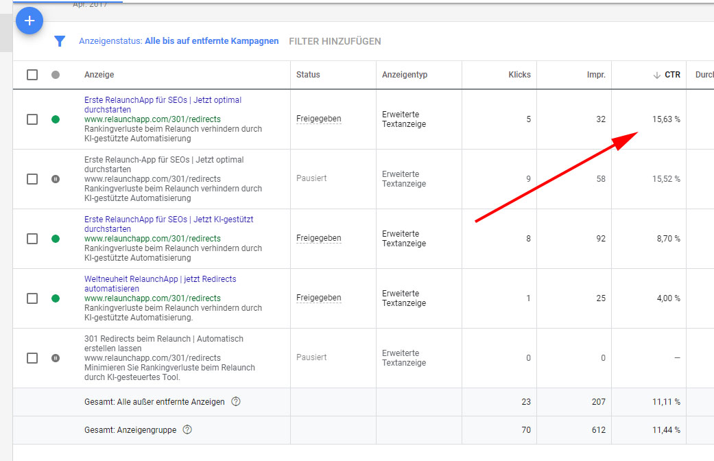
Task: Open help icon next to Gesamt: Anzeigengruppe
Action: (x=187, y=429)
